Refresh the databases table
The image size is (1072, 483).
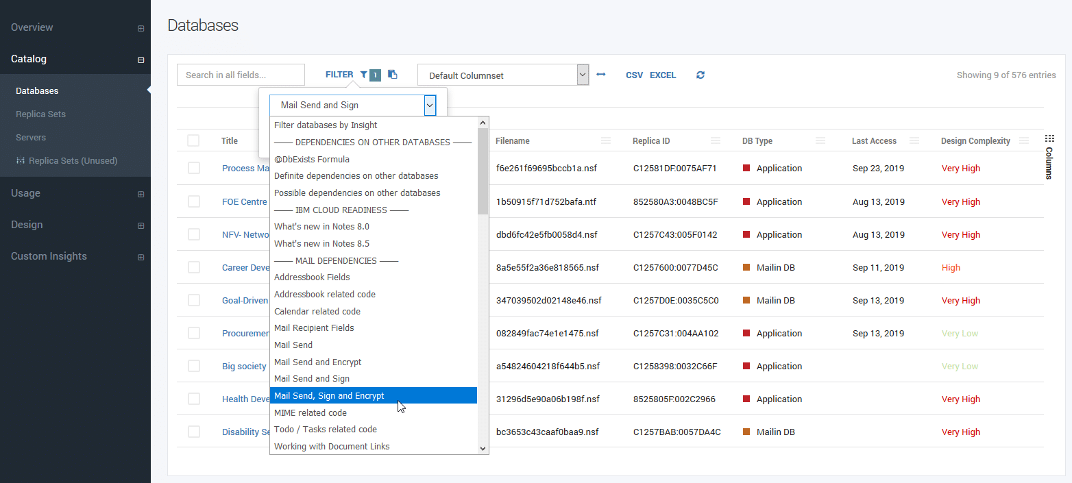pos(700,75)
